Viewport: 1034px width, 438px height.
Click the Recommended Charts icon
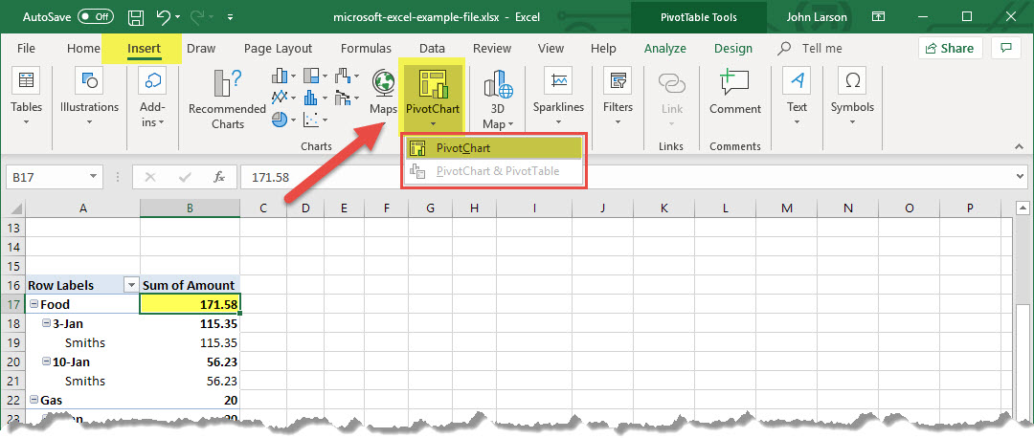[228, 83]
